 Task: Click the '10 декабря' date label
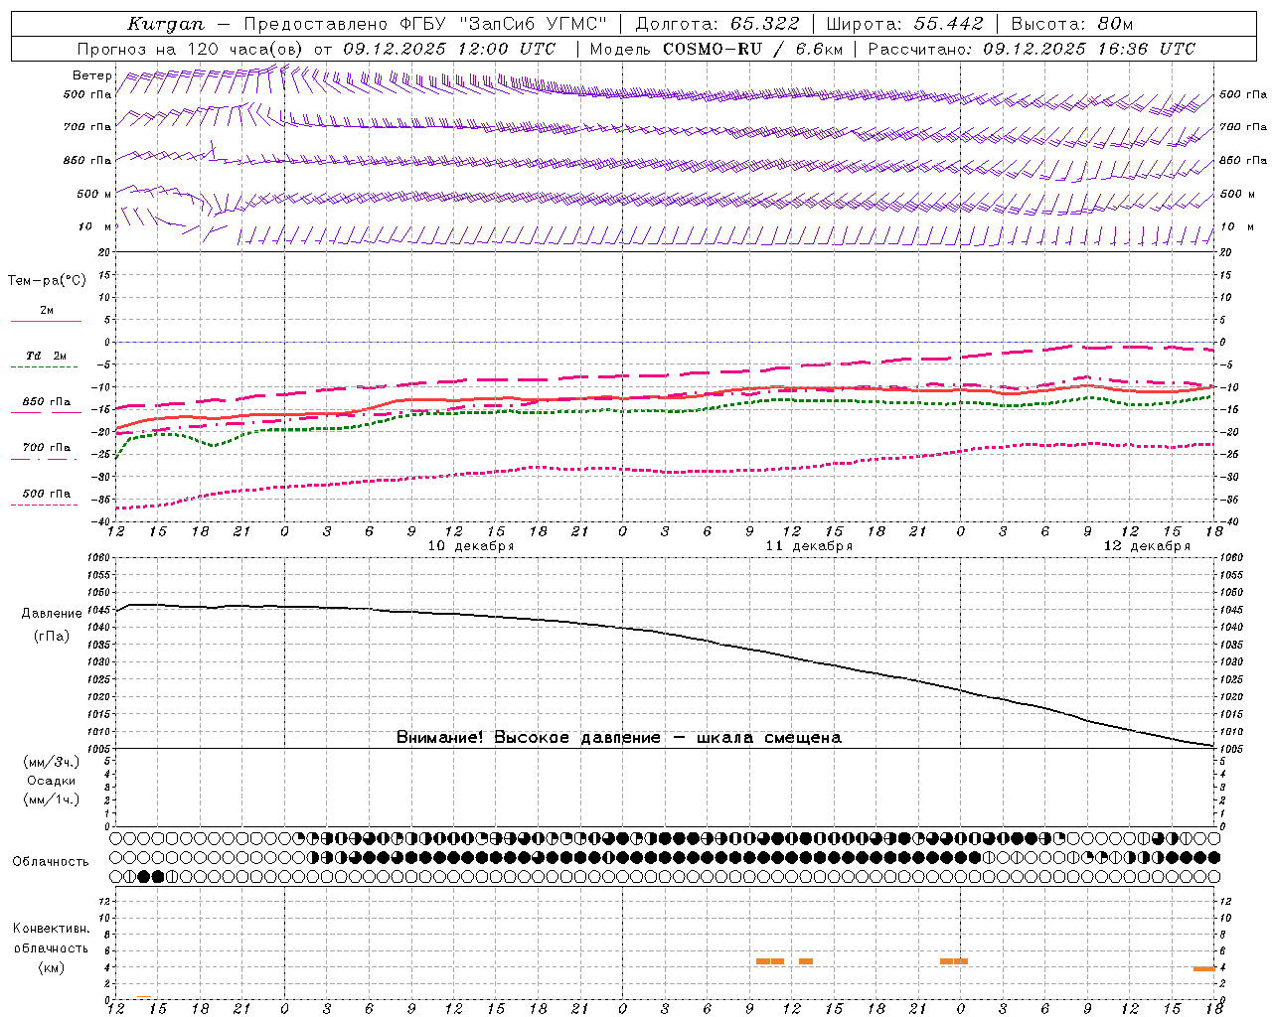coord(471,546)
